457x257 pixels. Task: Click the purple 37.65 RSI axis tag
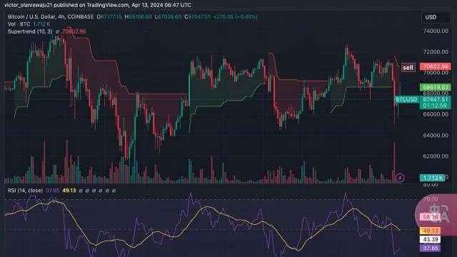(x=431, y=248)
